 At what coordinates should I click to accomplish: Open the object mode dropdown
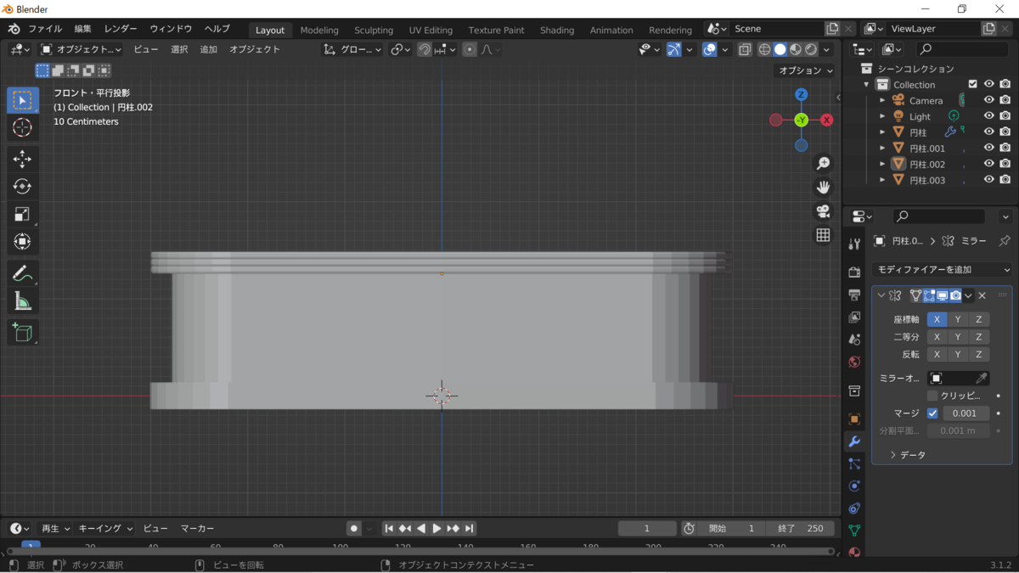tap(82, 49)
